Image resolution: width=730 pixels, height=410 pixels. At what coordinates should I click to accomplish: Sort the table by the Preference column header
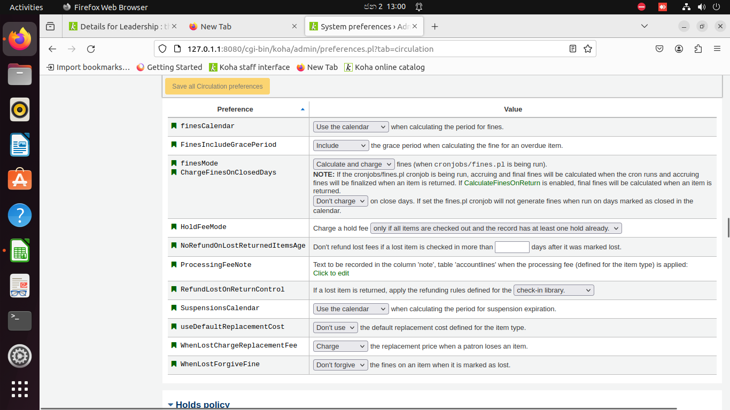pos(235,109)
